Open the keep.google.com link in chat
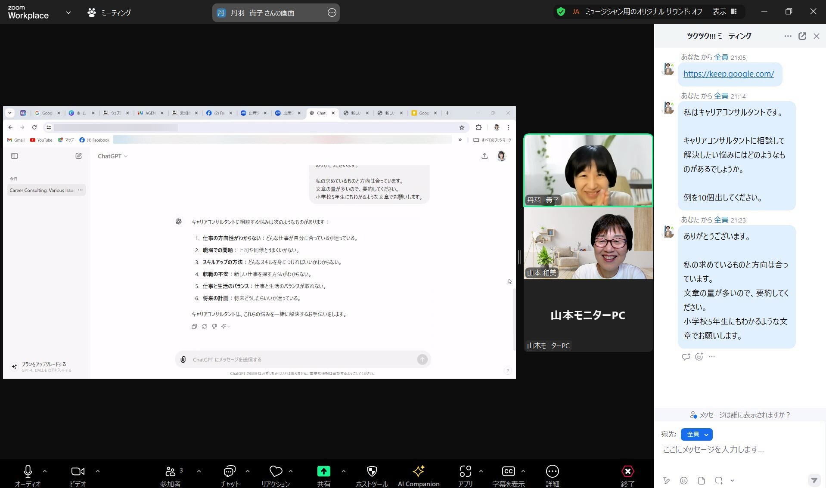The width and height of the screenshot is (826, 488). click(728, 74)
